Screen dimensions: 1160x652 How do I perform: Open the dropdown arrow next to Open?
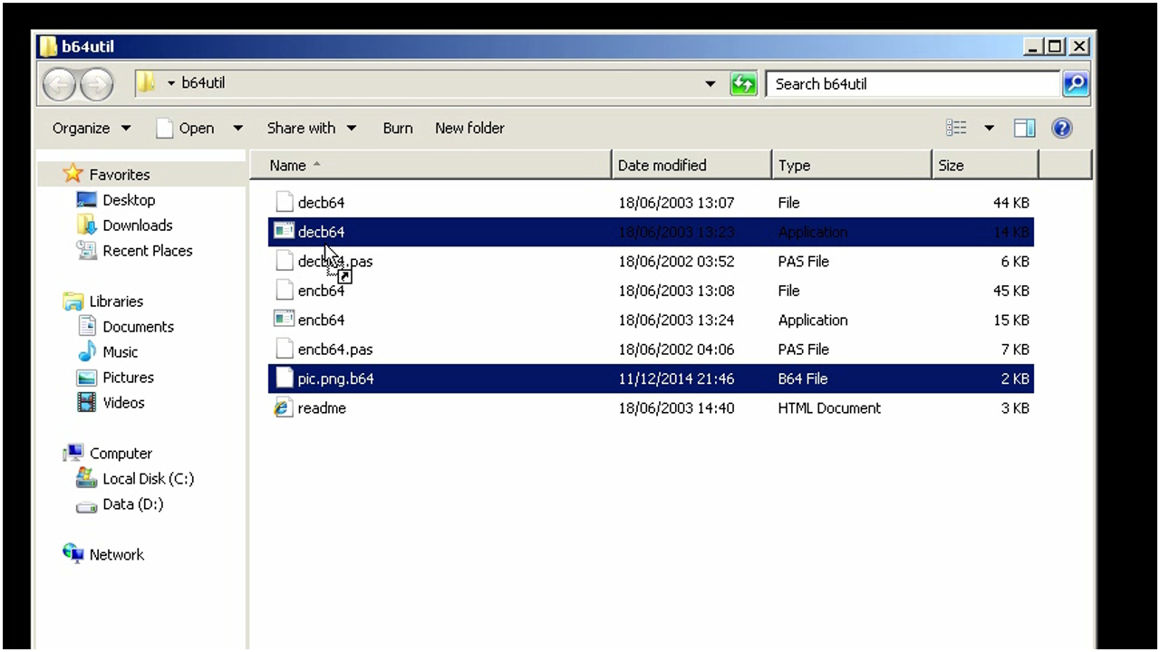coord(237,129)
